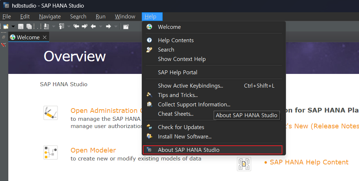The image size is (359, 181).
Task: Open the Back history dropdown arrow
Action: click(x=101, y=26)
